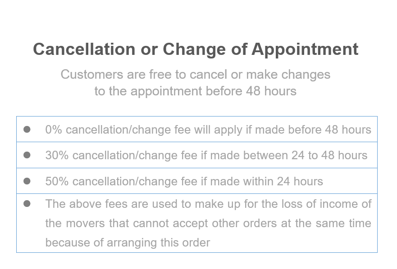The height and width of the screenshot is (269, 397).
Task: Select the '50% cancellation/change fee' row text
Action: 184,181
